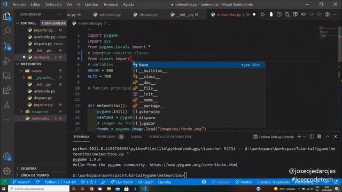Close the terminal panel
Image resolution: width=342 pixels, height=192 pixels.
(335, 137)
